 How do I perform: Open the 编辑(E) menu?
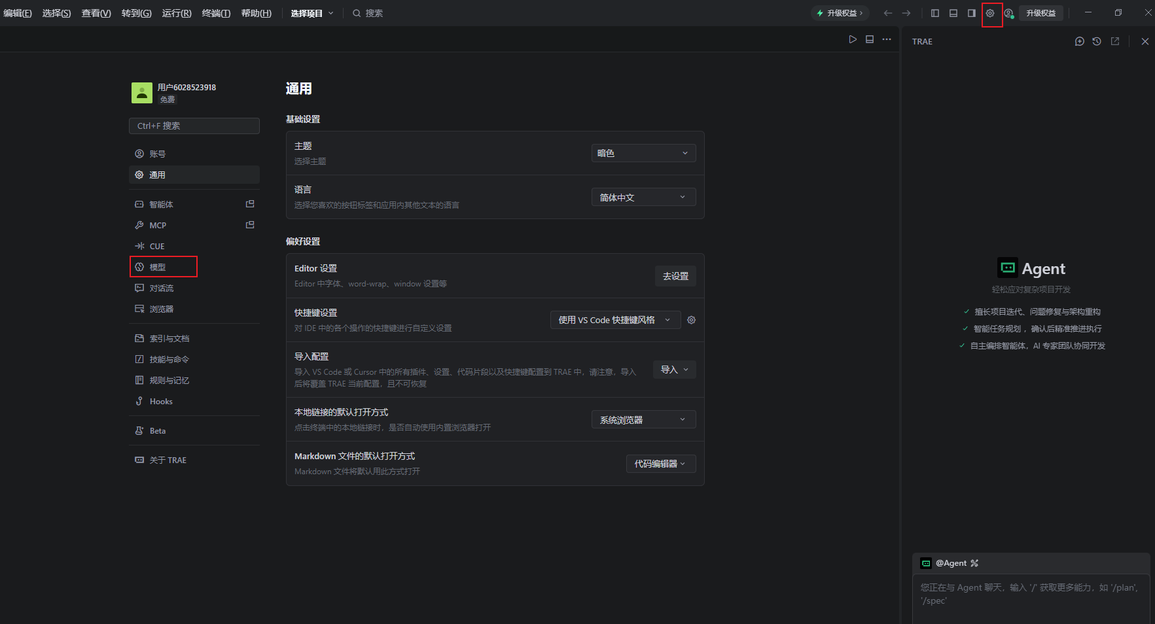18,13
